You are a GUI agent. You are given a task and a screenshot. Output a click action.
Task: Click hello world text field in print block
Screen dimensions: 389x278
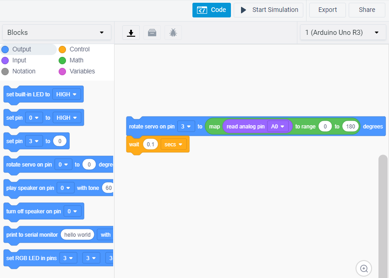point(77,234)
